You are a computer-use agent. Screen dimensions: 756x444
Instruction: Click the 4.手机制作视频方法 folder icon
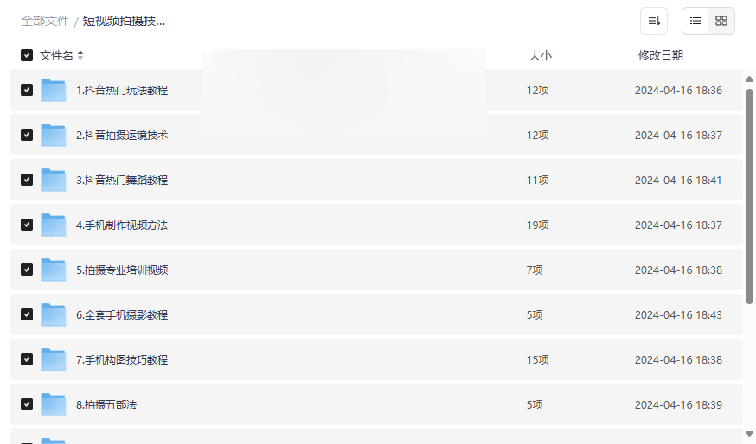point(54,225)
